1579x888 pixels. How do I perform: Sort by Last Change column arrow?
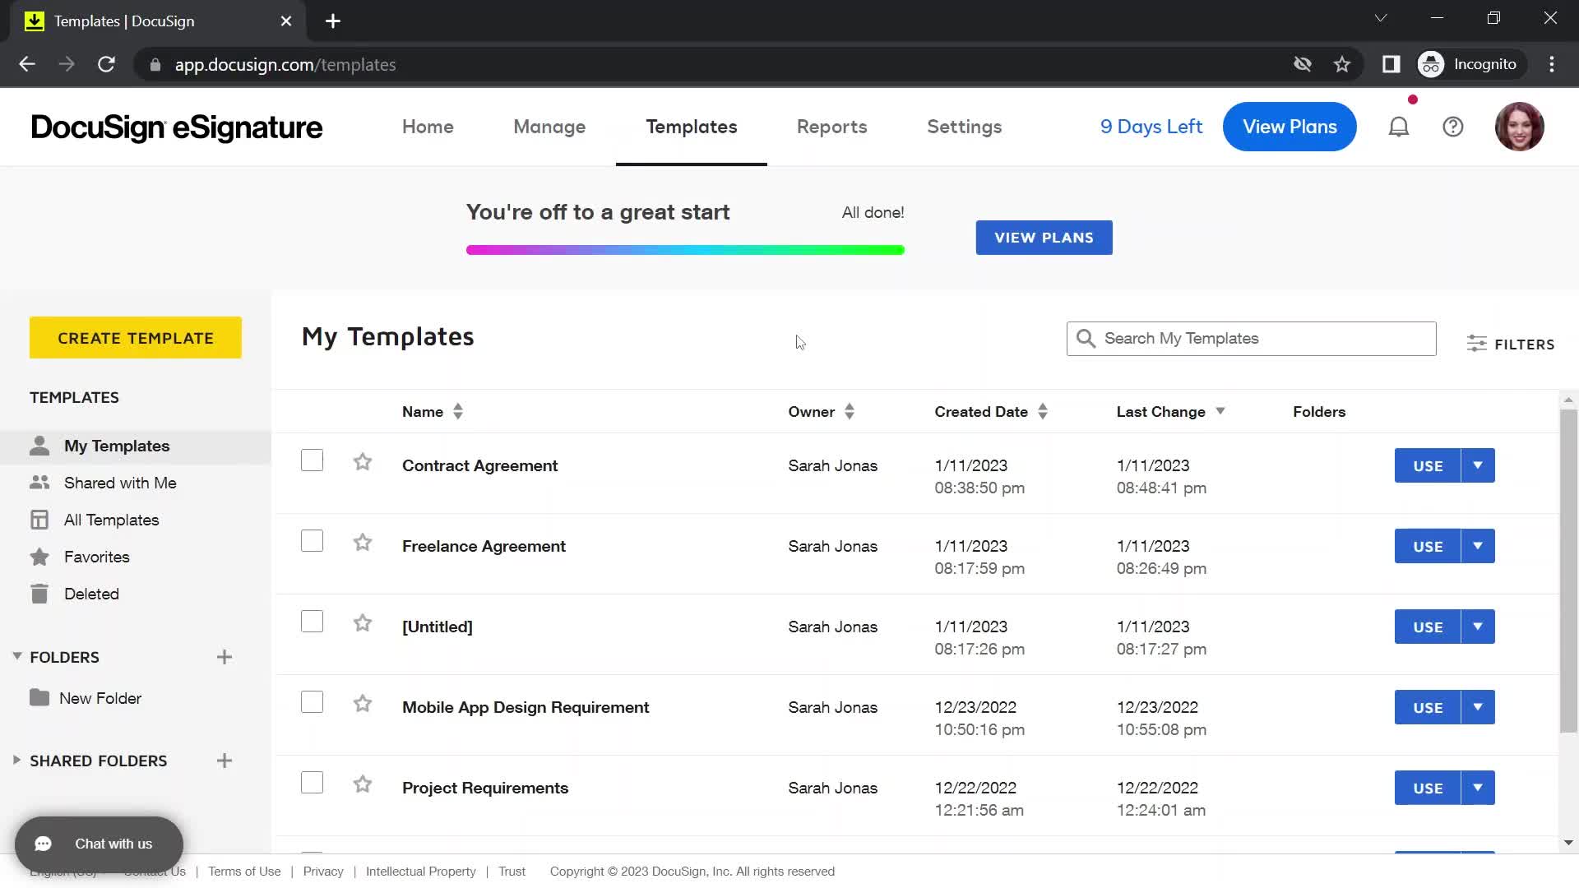1220,411
